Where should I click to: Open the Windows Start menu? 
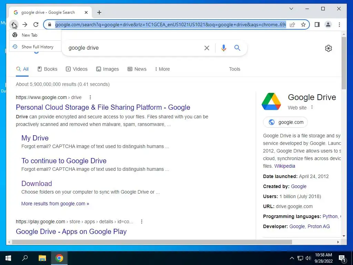click(x=8, y=258)
